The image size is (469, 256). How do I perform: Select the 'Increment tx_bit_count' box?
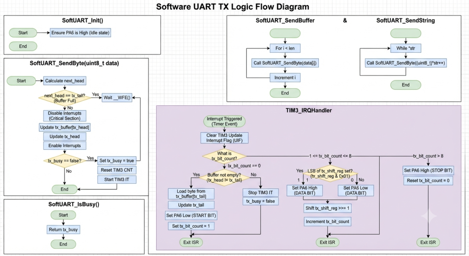point(327,222)
